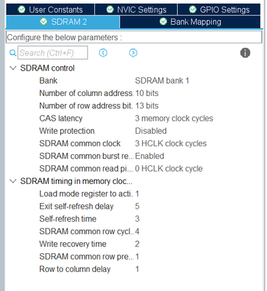267x291 pixels.
Task: Go to next search result arrow
Action: pos(133,52)
